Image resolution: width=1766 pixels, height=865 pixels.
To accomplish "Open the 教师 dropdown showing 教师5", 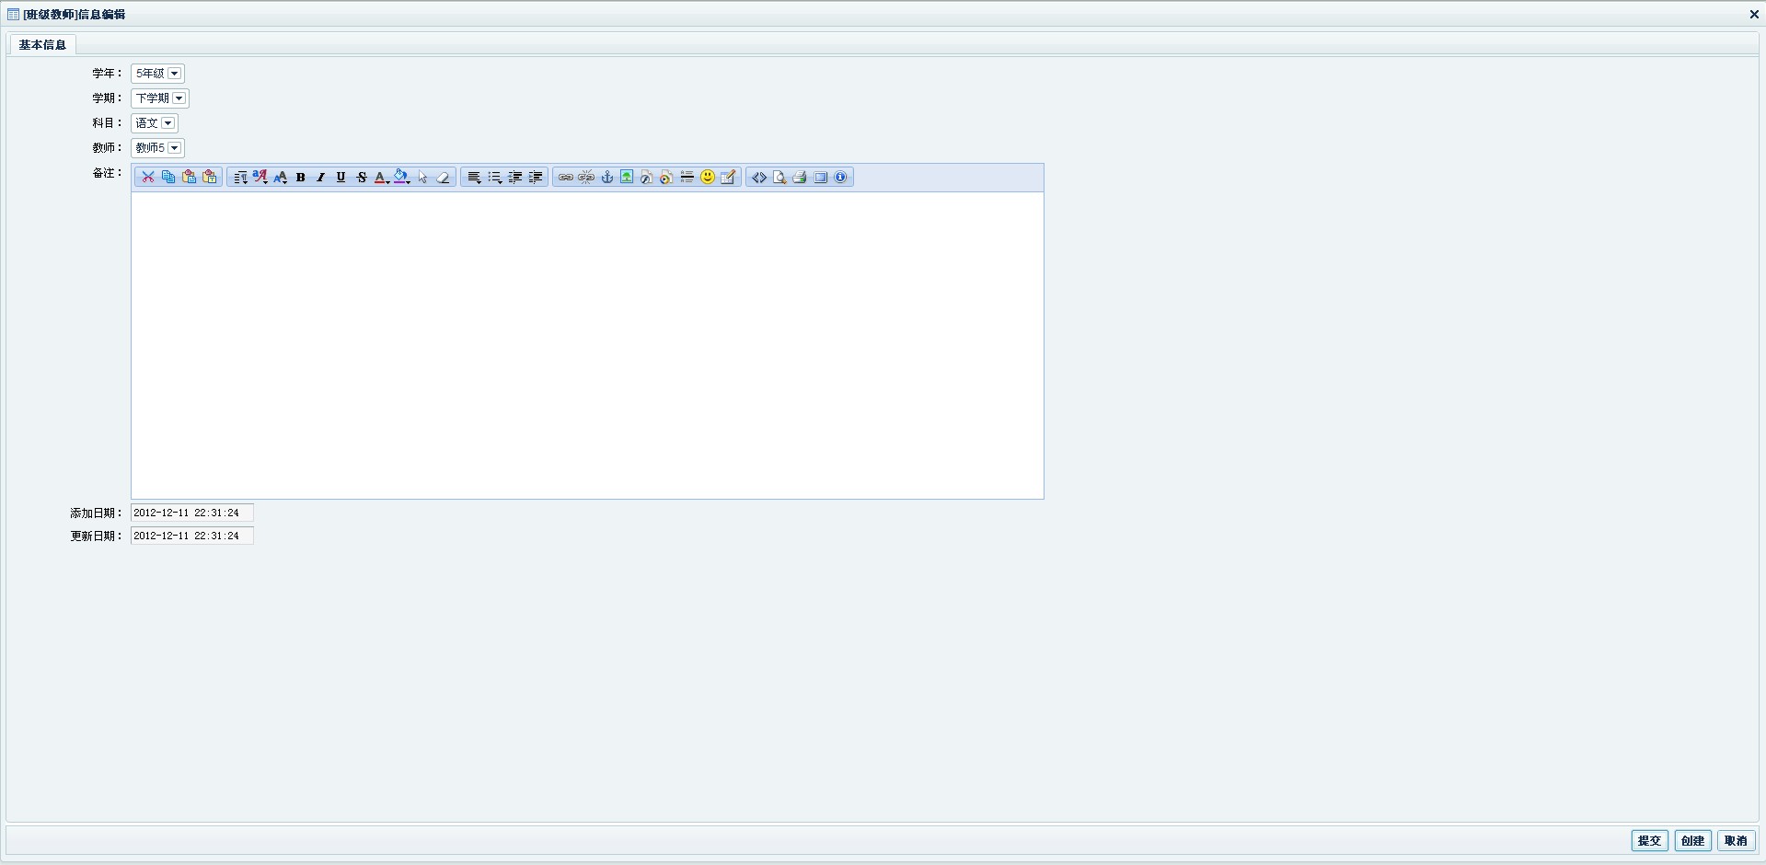I will (157, 148).
